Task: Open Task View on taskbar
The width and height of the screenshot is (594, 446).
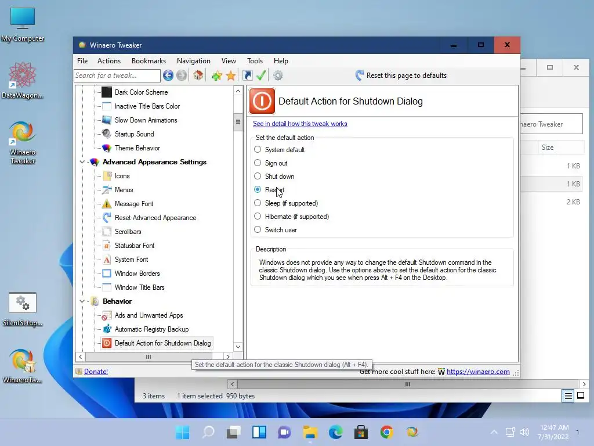Action: (233, 432)
